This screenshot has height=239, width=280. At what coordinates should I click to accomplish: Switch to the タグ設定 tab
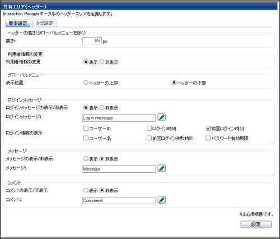[x=45, y=24]
